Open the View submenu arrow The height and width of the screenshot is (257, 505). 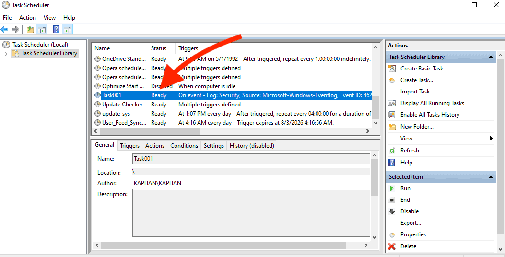[x=491, y=139]
